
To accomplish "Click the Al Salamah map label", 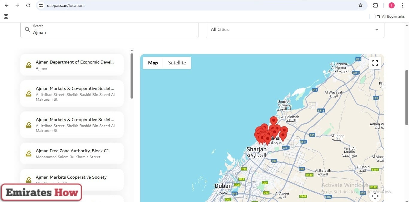I will 290,119.
